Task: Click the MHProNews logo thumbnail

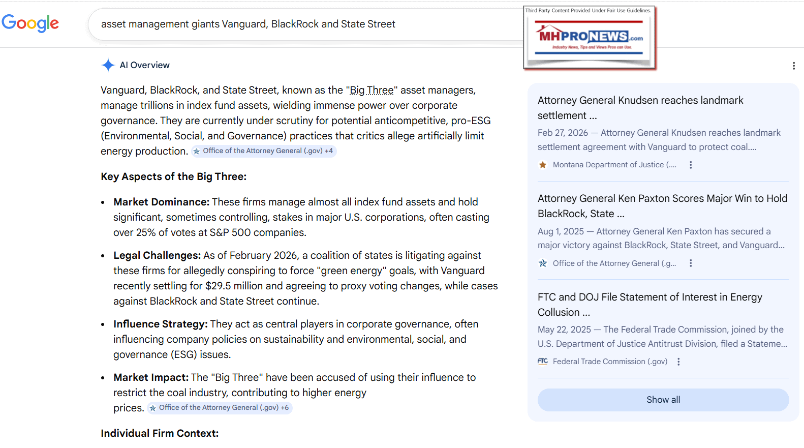Action: click(590, 38)
